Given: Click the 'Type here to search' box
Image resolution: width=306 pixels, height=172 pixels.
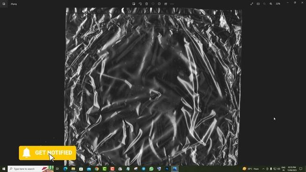Looking at the screenshot, I should pos(31,169).
